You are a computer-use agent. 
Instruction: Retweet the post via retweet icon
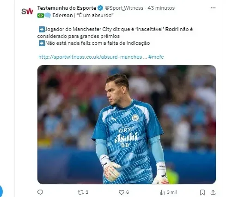(81, 192)
